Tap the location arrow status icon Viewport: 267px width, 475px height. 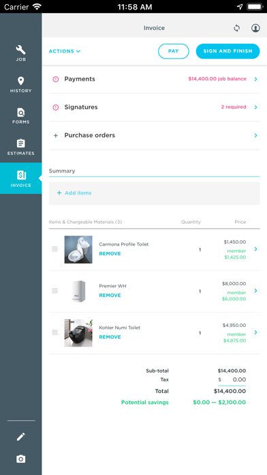[240, 6]
